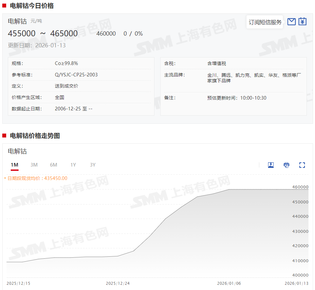Click the calendar yen price icon
The height and width of the screenshot is (290, 315).
(x=303, y=22)
